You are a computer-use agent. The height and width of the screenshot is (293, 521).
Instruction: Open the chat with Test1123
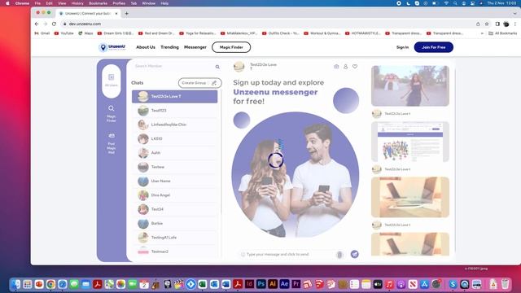(175, 111)
